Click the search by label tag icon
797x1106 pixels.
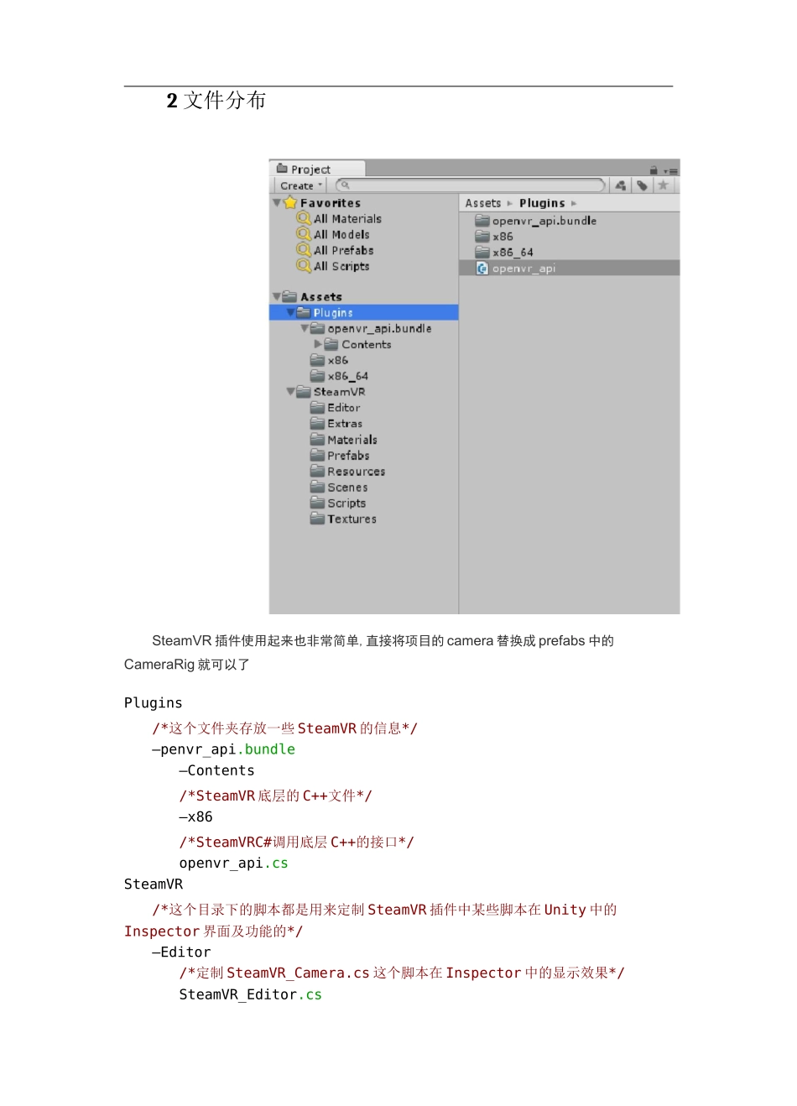pos(642,185)
